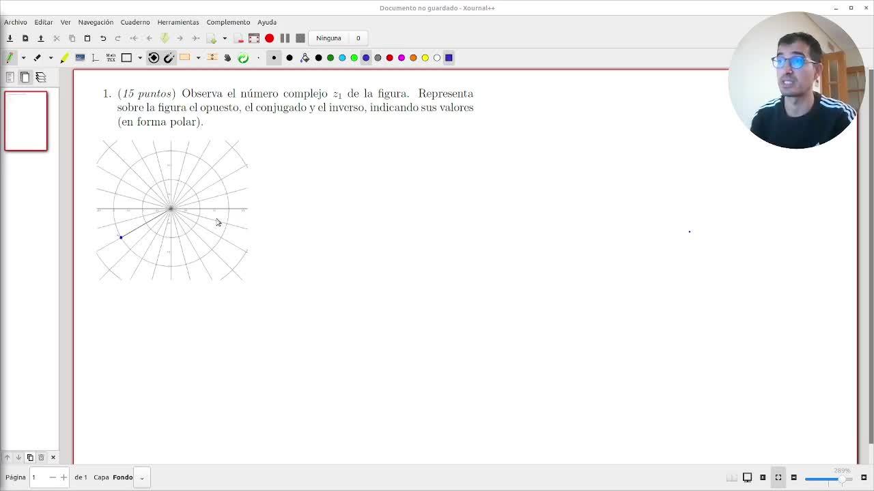
Task: Redo the last undone action
Action: [118, 38]
